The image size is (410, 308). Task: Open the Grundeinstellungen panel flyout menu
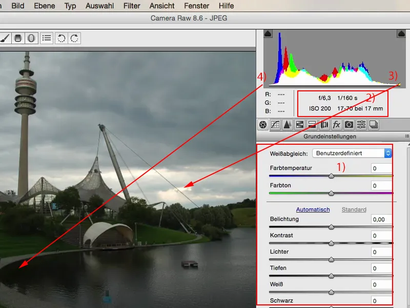pyautogui.click(x=407, y=136)
